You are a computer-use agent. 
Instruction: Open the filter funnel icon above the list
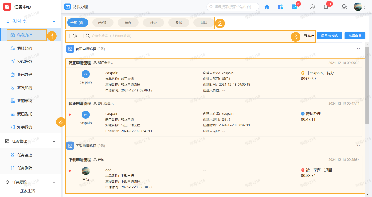point(75,35)
